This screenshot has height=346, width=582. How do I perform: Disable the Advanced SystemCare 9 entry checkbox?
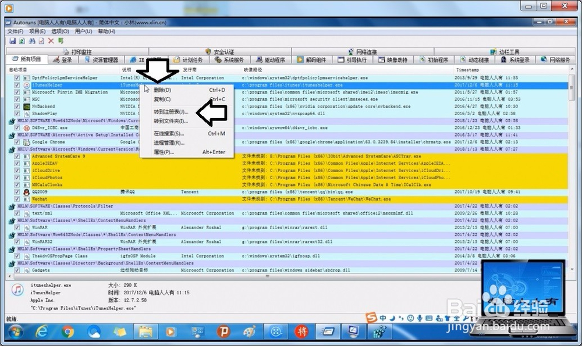[17, 156]
